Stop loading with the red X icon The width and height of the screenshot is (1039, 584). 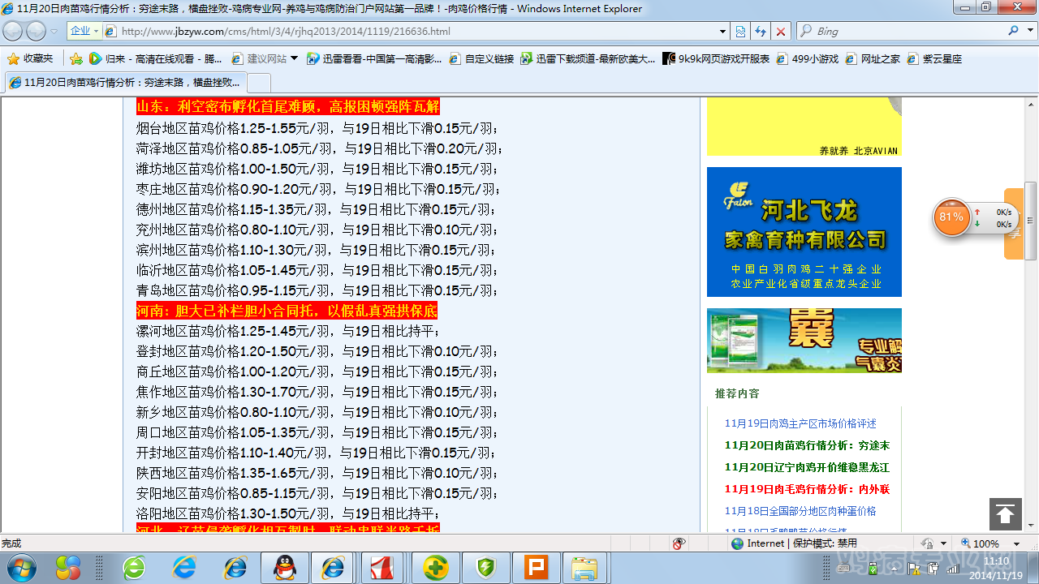780,32
